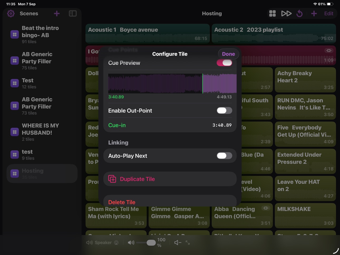Play the Acoustic 2 2023 playlist tile
This screenshot has height=255, width=340.
tap(274, 33)
